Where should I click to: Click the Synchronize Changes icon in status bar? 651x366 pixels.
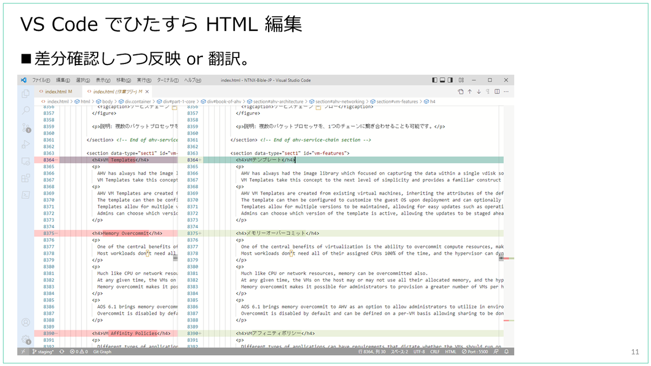(x=61, y=352)
